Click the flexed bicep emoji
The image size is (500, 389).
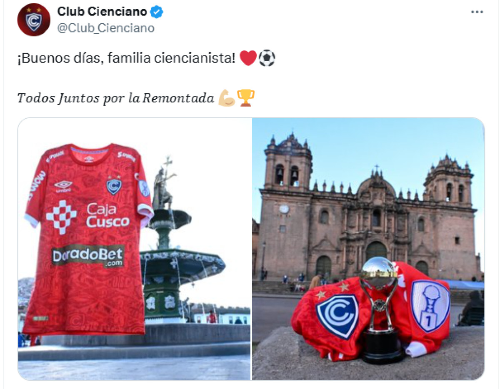click(x=227, y=98)
